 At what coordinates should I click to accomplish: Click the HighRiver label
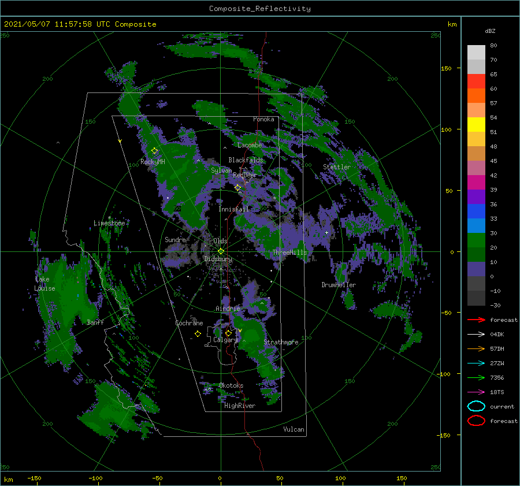240,406
